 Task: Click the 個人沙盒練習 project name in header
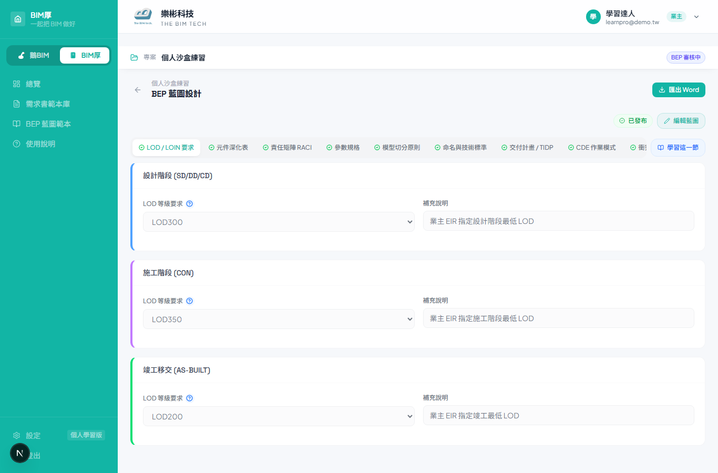click(x=183, y=57)
